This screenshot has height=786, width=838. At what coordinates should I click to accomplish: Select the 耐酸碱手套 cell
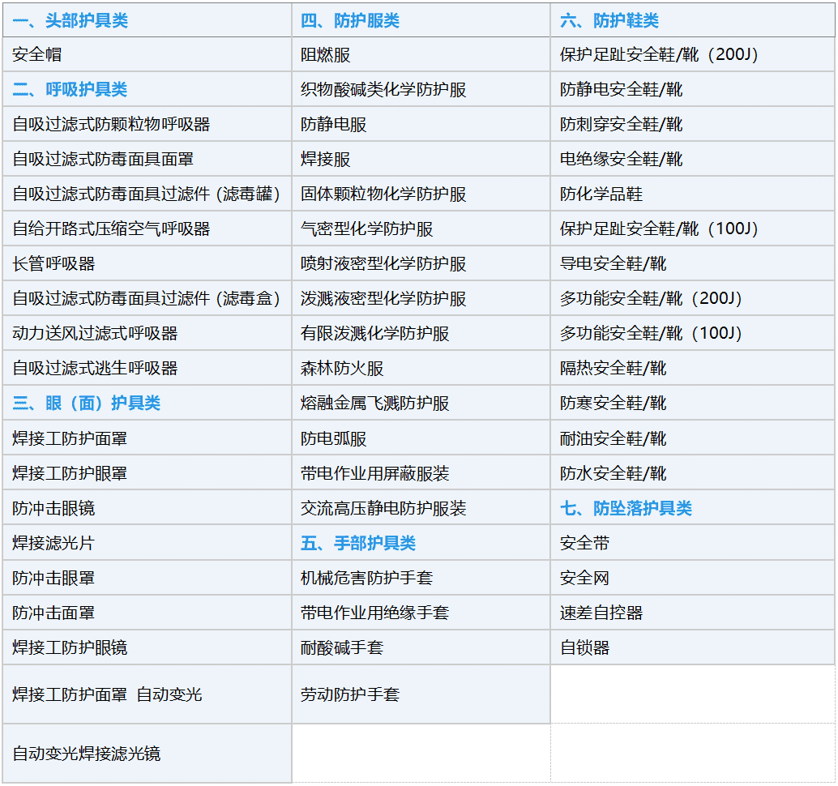coord(421,647)
